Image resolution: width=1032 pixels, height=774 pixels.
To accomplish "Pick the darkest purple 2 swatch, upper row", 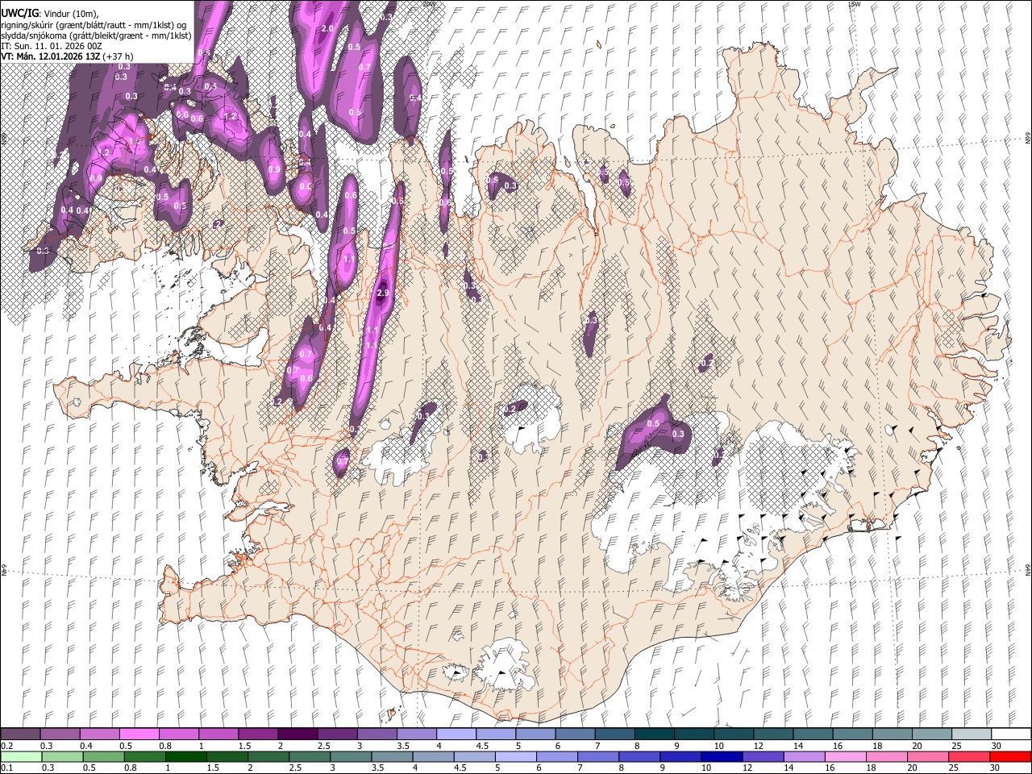I will click(297, 734).
